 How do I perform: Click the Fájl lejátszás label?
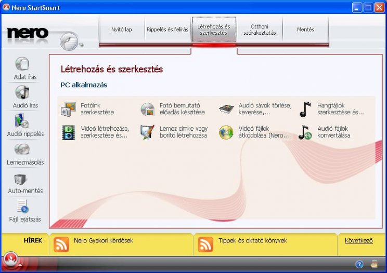tap(25, 220)
